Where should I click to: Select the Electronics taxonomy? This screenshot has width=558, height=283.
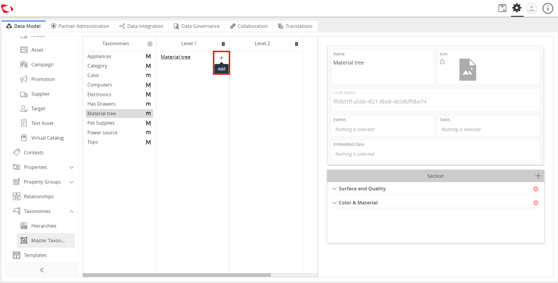[119, 94]
